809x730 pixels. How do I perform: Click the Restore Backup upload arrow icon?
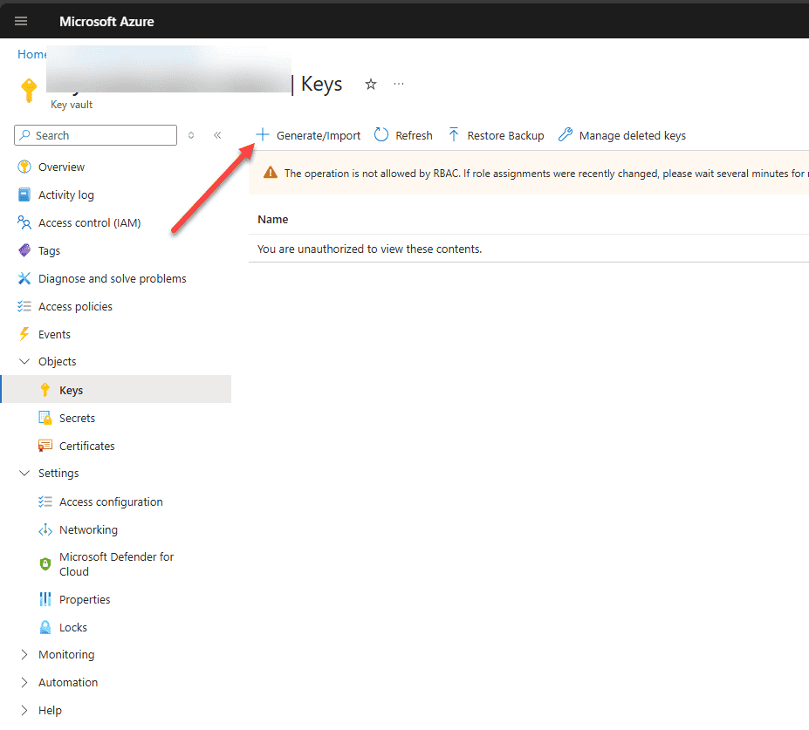click(x=454, y=135)
